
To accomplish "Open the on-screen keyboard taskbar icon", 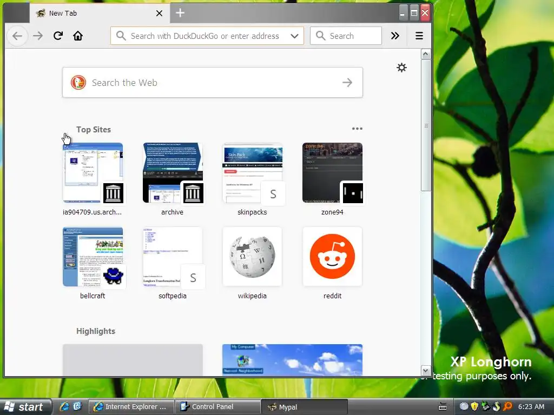I will [443, 407].
